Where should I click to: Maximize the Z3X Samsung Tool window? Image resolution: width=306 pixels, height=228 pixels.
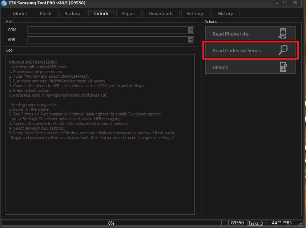[285, 3]
